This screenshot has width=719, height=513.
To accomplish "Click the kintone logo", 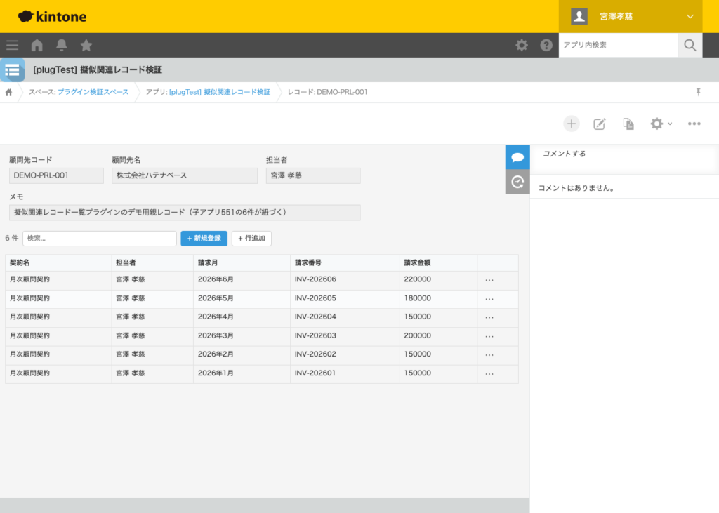I will point(51,16).
